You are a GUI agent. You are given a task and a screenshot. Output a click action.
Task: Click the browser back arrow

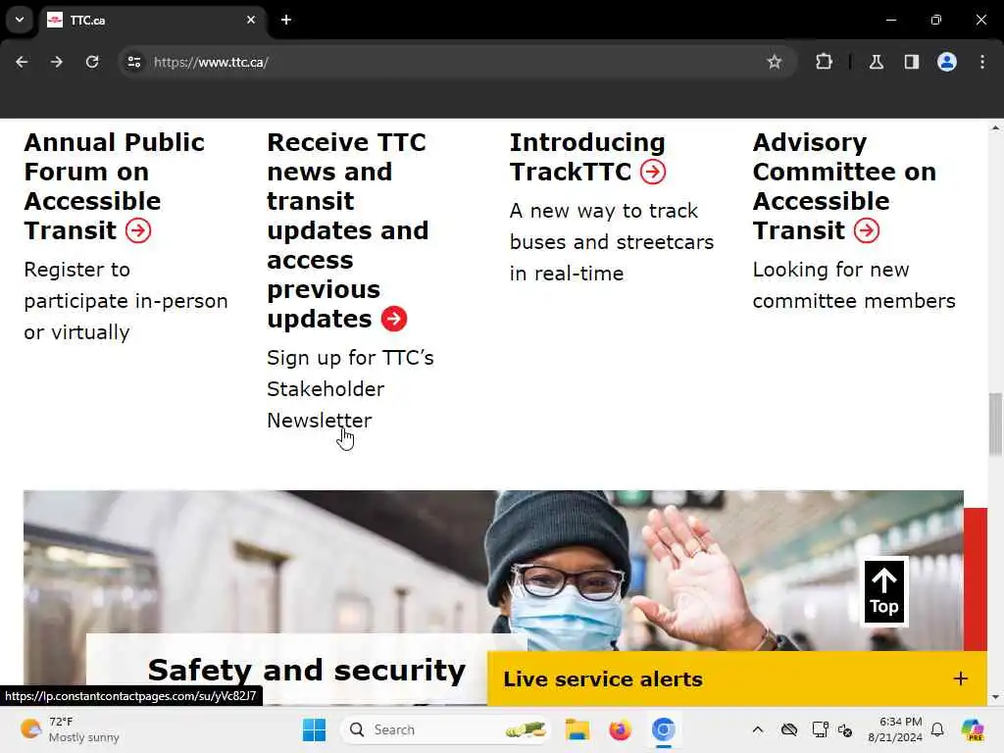pyautogui.click(x=22, y=62)
